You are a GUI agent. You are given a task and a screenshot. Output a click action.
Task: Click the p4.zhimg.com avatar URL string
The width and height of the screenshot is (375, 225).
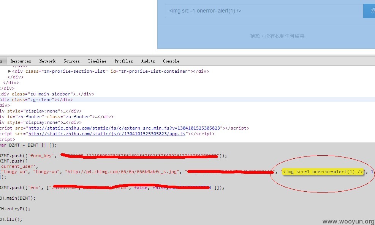pyautogui.click(x=122, y=172)
